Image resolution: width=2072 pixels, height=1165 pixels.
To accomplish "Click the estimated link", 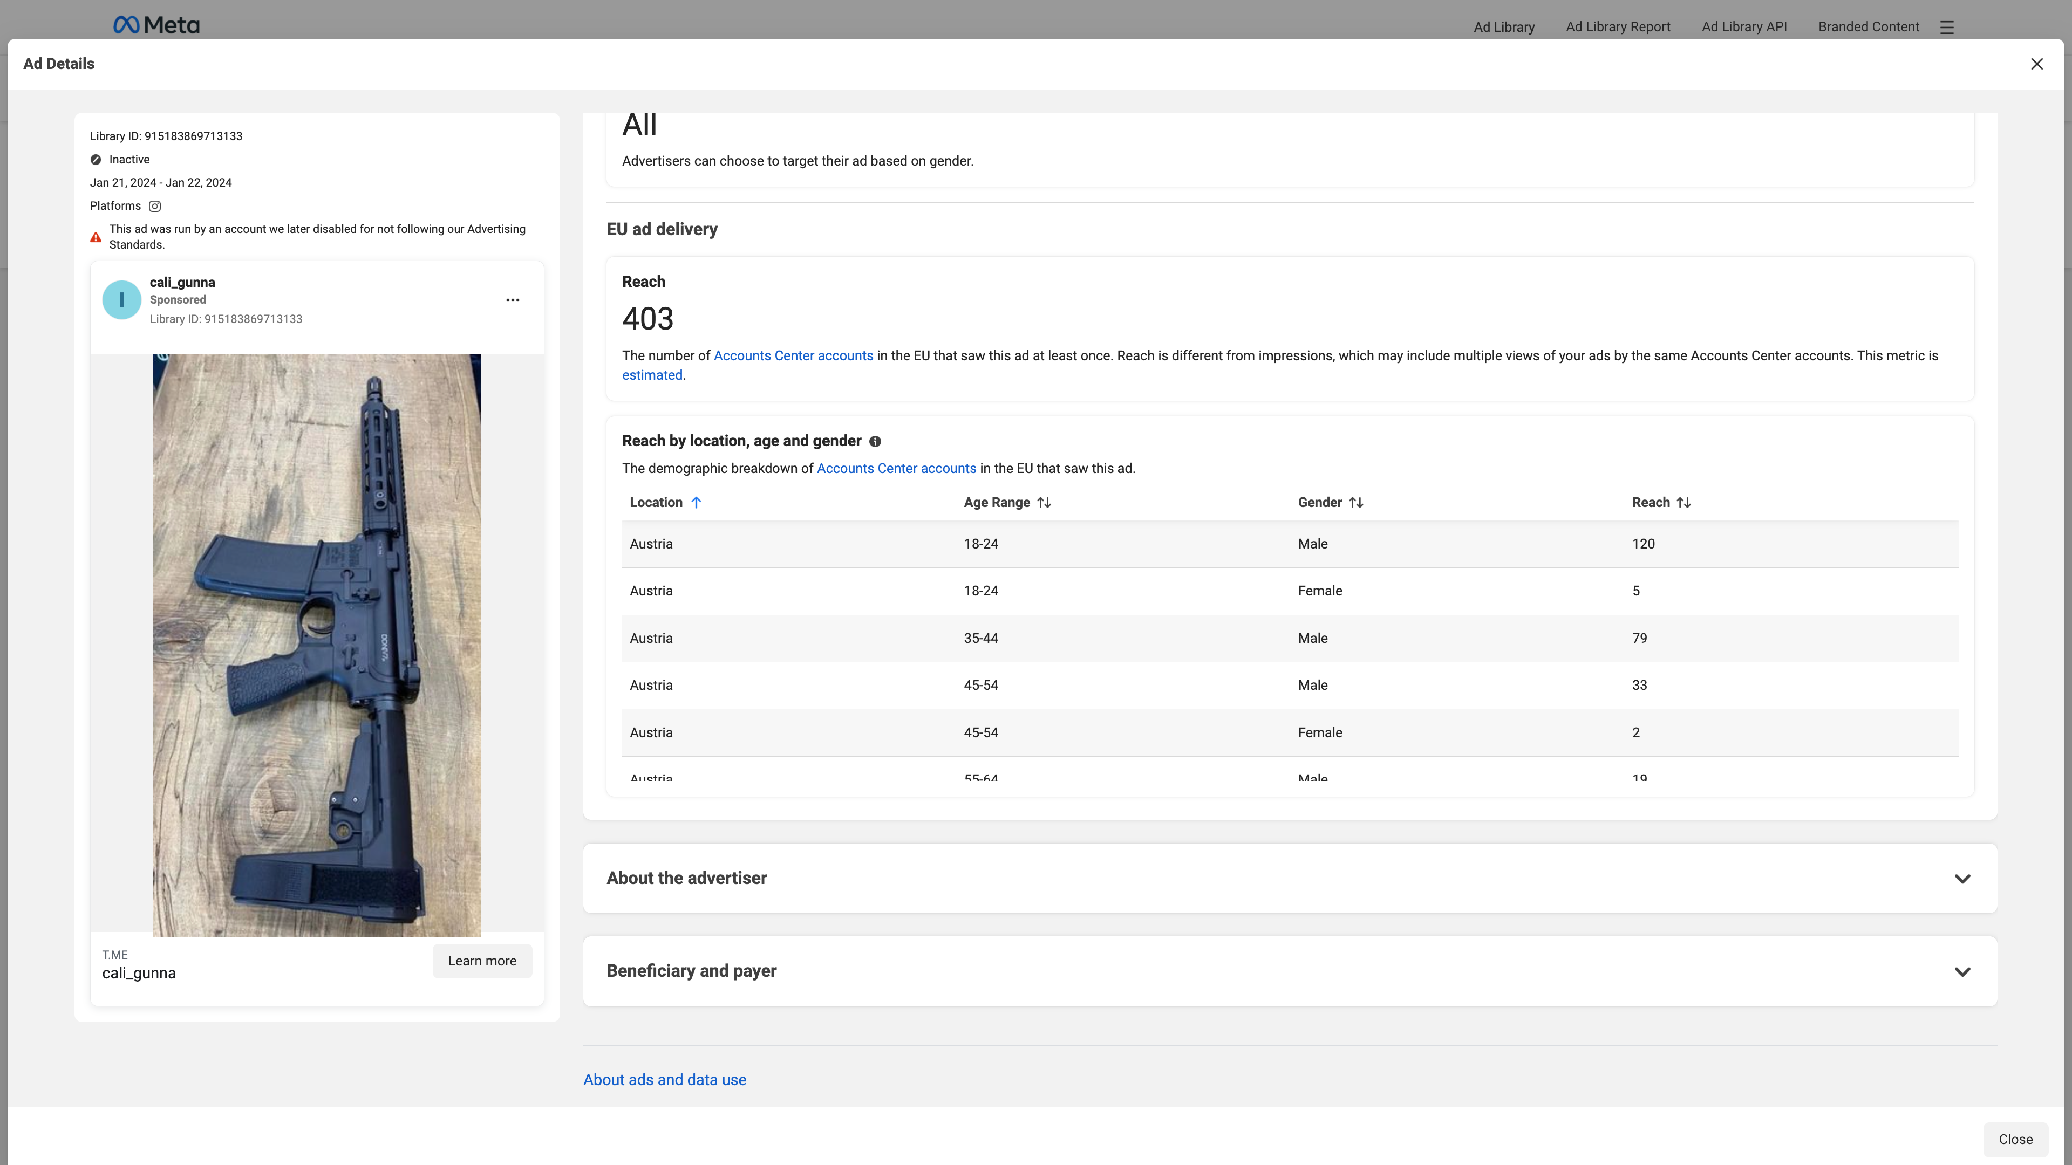I will click(x=651, y=375).
